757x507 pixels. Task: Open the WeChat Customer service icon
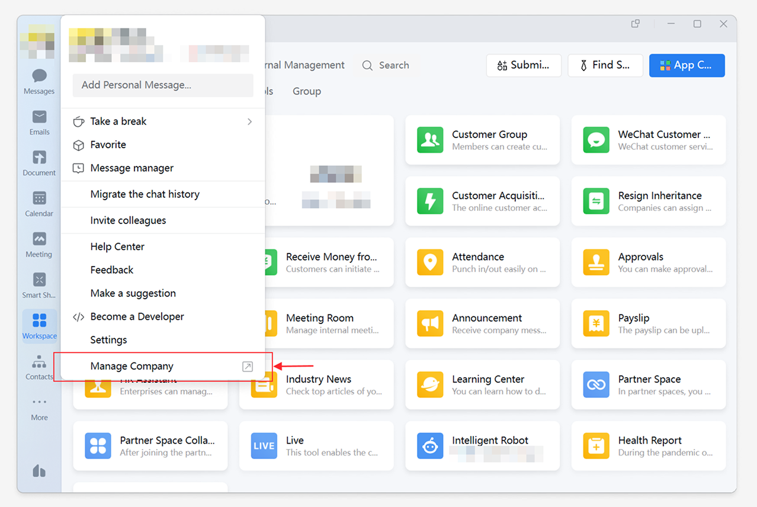596,140
